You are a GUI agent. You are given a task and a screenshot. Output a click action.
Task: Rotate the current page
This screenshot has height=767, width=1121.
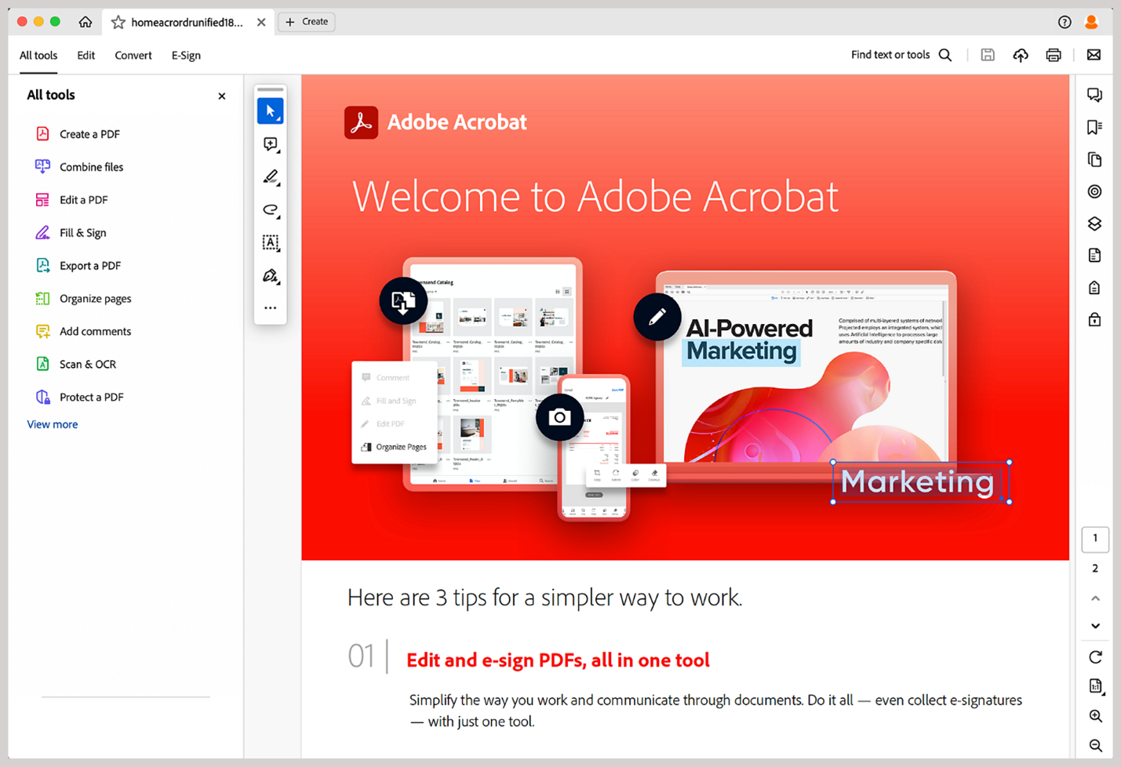[1094, 656]
